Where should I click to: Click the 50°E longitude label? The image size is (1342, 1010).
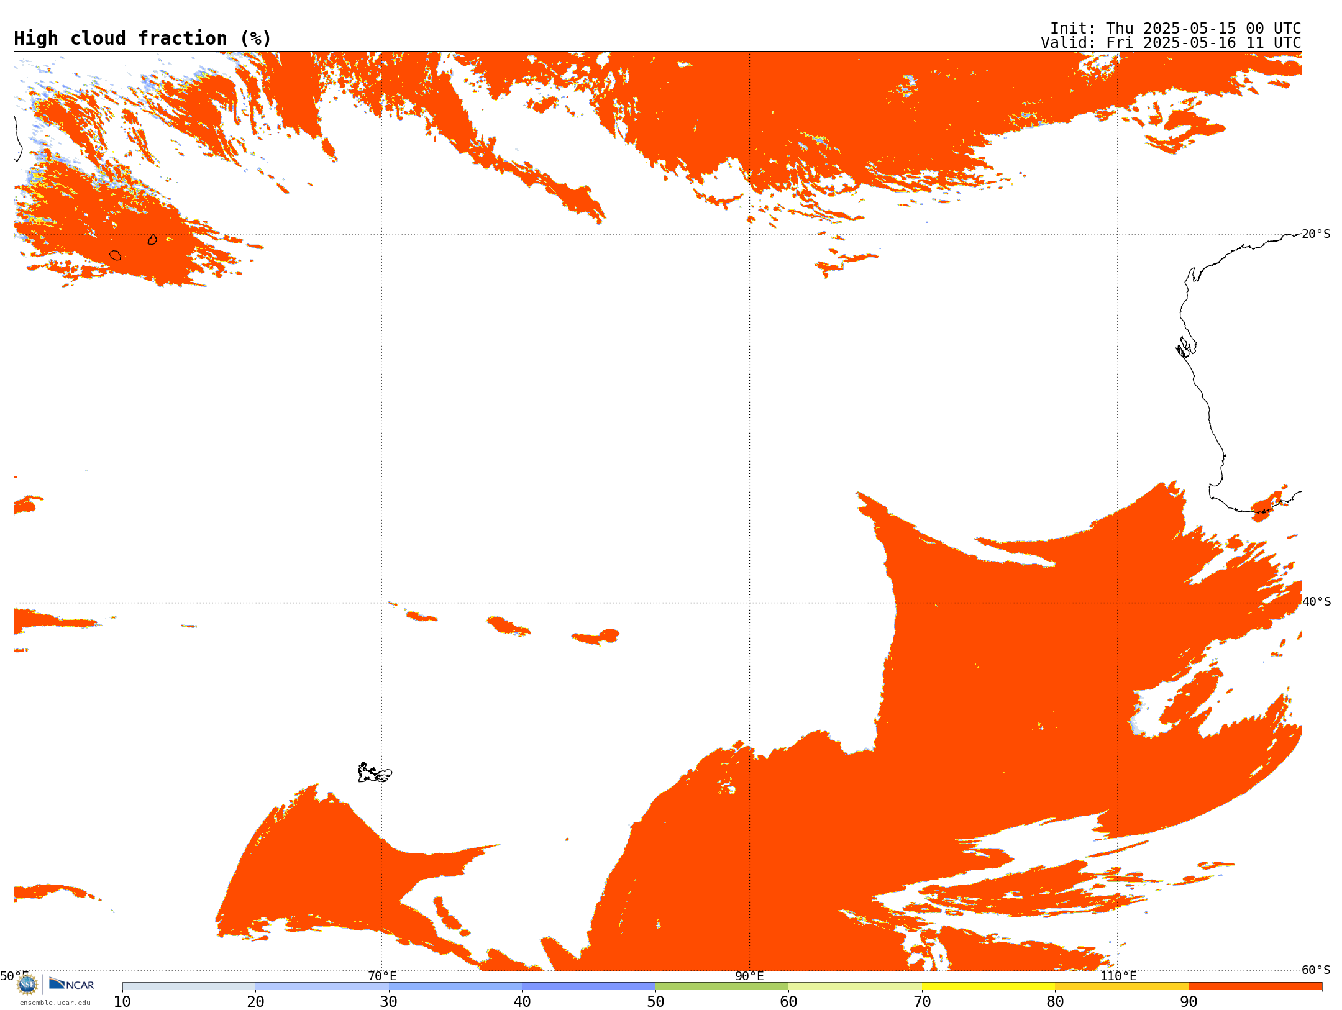click(x=14, y=976)
